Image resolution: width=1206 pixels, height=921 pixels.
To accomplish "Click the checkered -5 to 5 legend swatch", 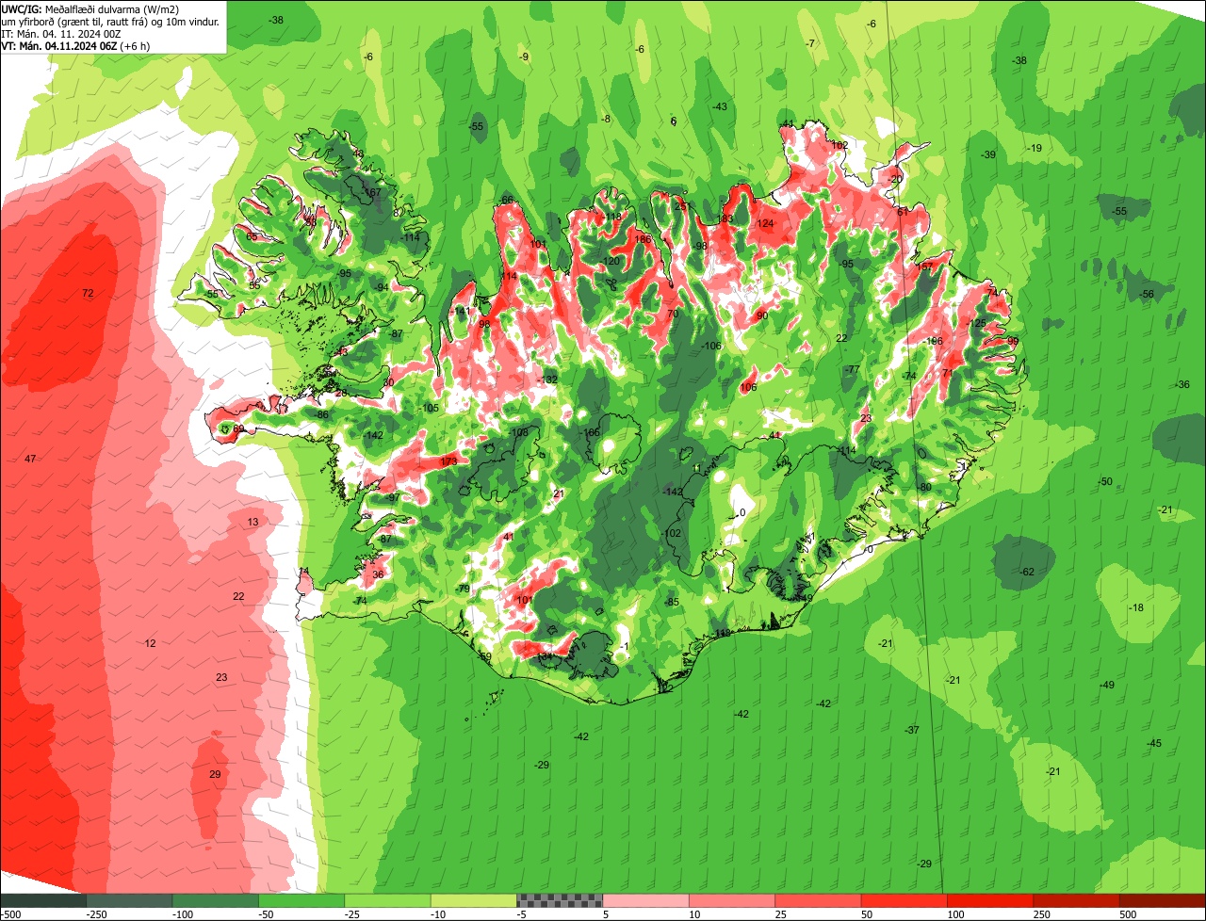I will tap(560, 900).
